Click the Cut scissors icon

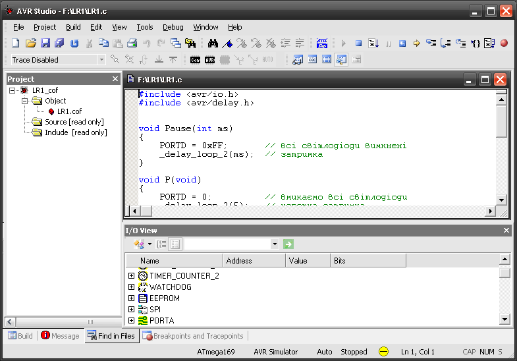[x=89, y=43]
